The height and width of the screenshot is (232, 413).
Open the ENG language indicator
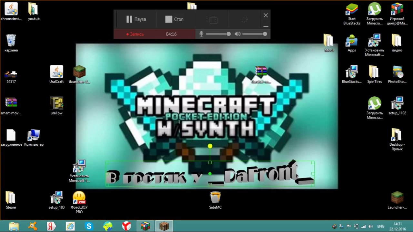point(381,227)
